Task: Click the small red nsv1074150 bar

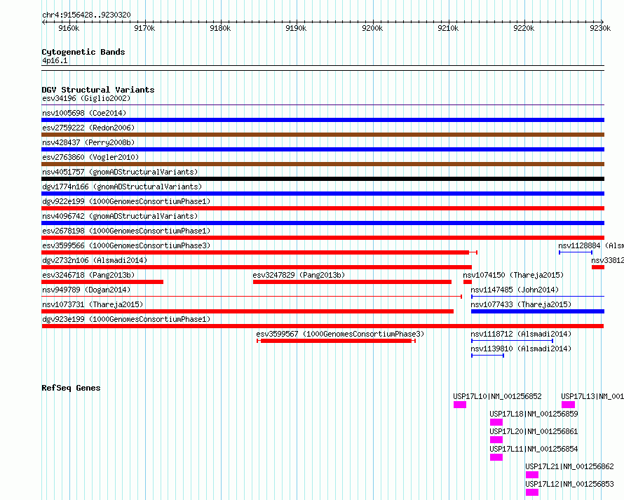Action: [468, 282]
